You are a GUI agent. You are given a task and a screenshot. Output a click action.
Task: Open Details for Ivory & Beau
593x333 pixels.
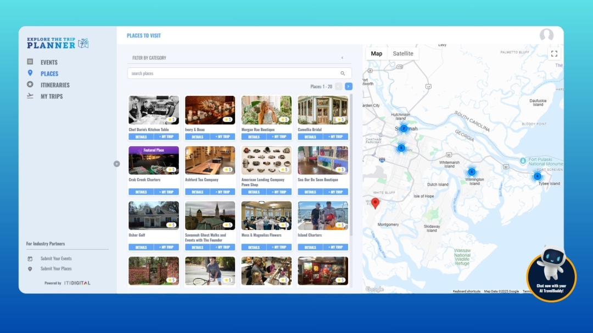click(197, 137)
